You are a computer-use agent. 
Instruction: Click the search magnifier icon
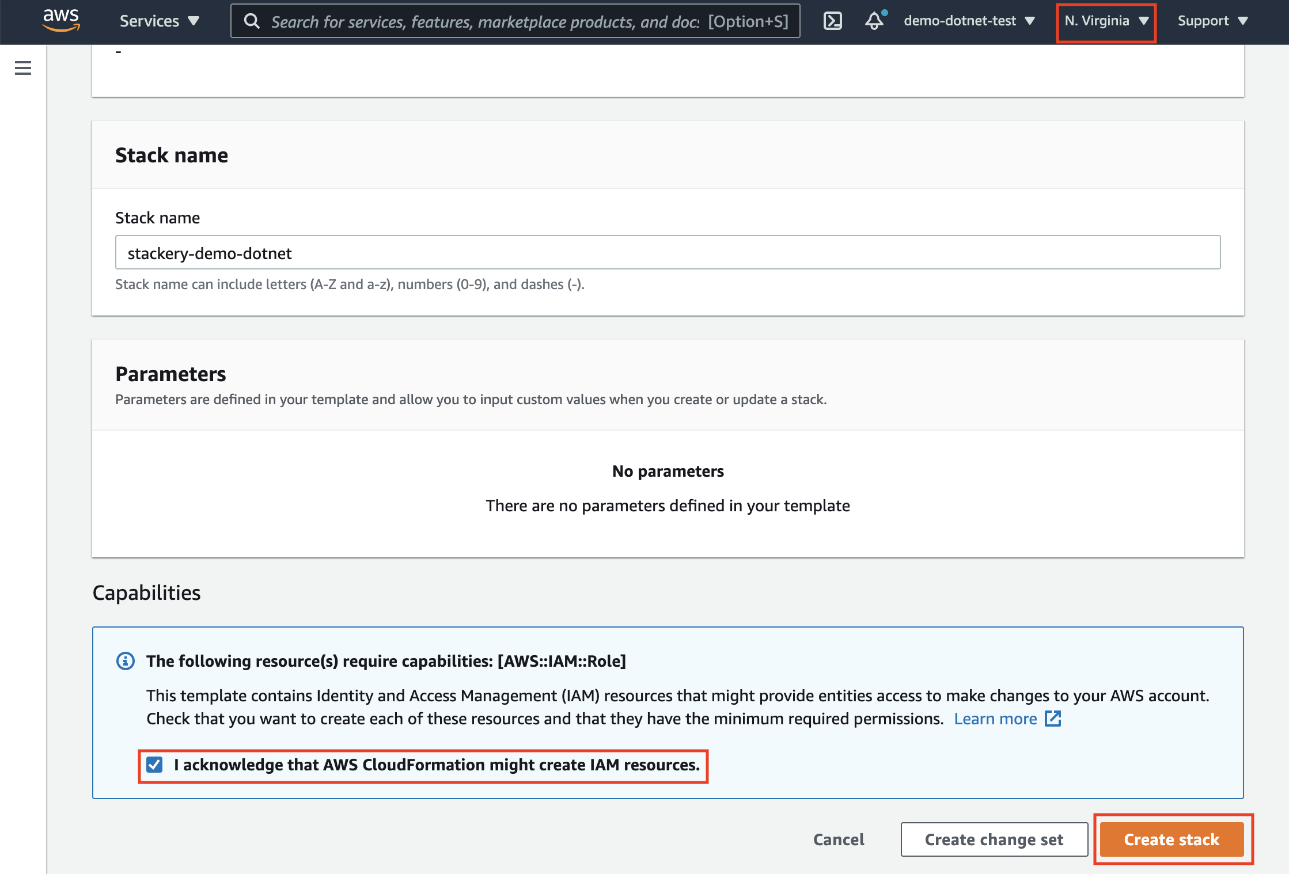pyautogui.click(x=252, y=21)
